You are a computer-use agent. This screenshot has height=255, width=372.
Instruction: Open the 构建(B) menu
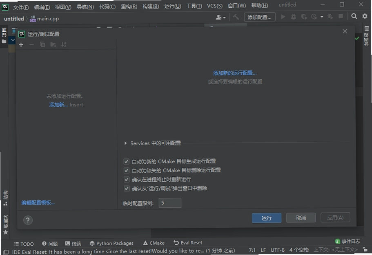tap(151, 6)
